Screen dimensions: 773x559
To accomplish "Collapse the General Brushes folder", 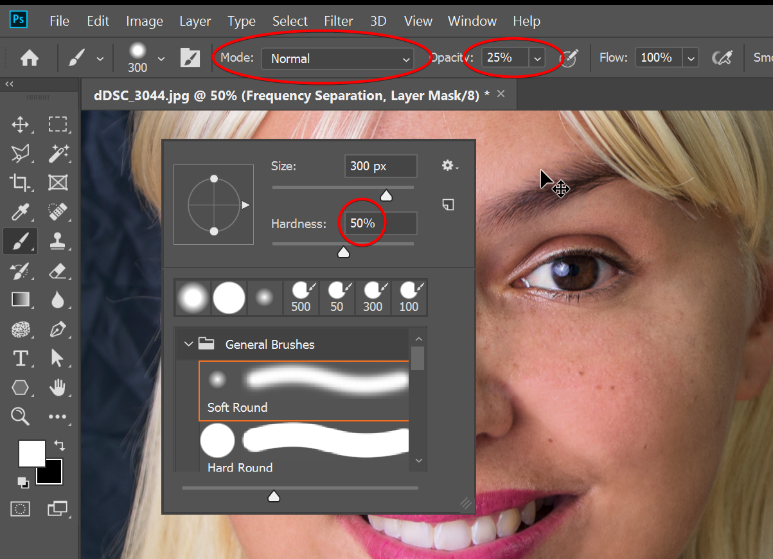I will (x=188, y=344).
